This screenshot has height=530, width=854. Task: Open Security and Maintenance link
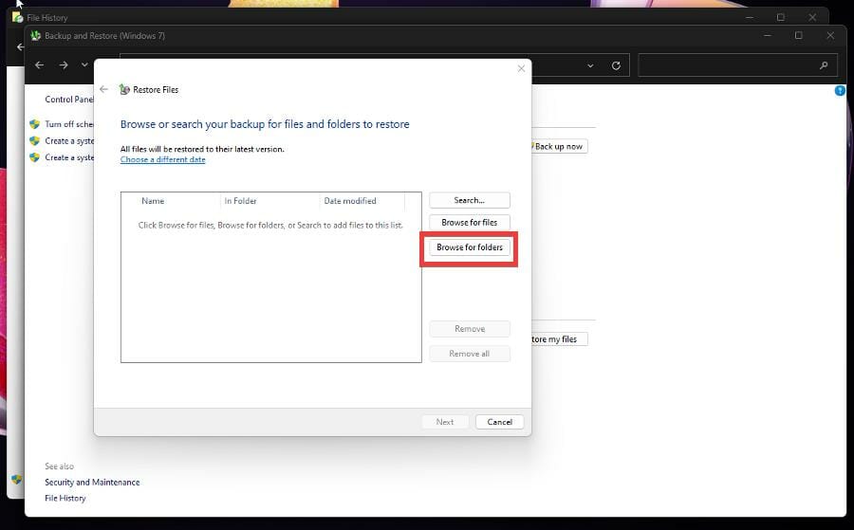click(x=92, y=482)
